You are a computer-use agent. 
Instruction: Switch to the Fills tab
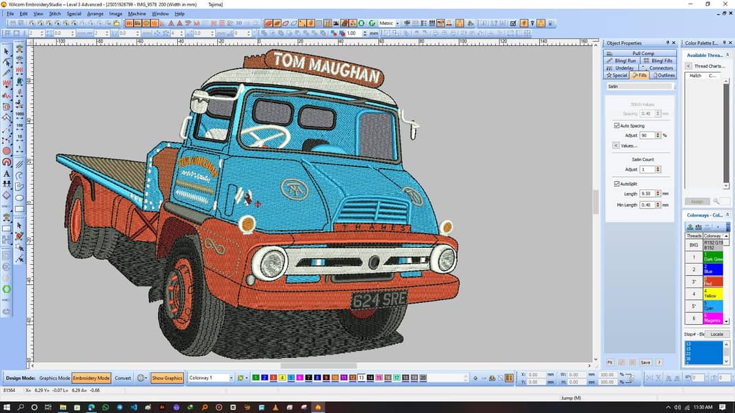click(x=639, y=75)
